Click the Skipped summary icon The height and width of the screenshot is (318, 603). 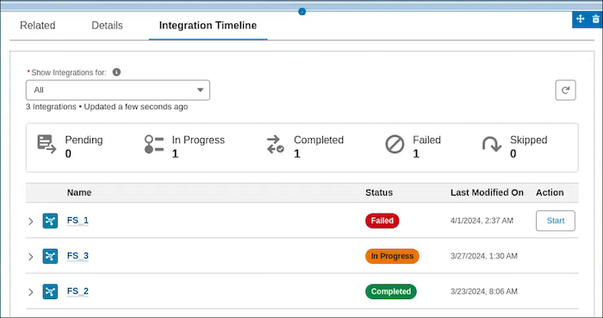492,144
